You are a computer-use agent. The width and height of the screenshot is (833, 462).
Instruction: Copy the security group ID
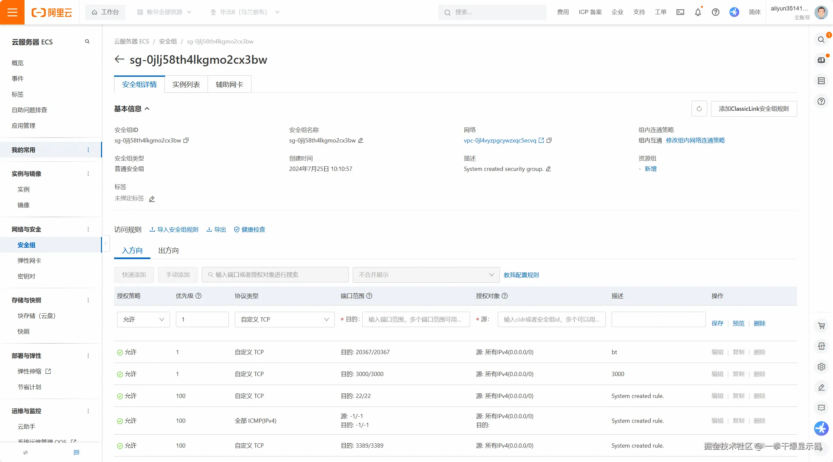(186, 140)
